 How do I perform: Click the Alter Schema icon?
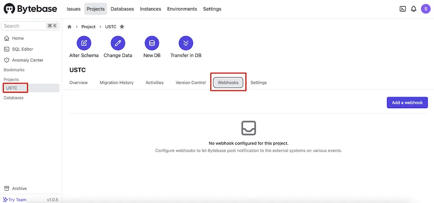[x=84, y=43]
